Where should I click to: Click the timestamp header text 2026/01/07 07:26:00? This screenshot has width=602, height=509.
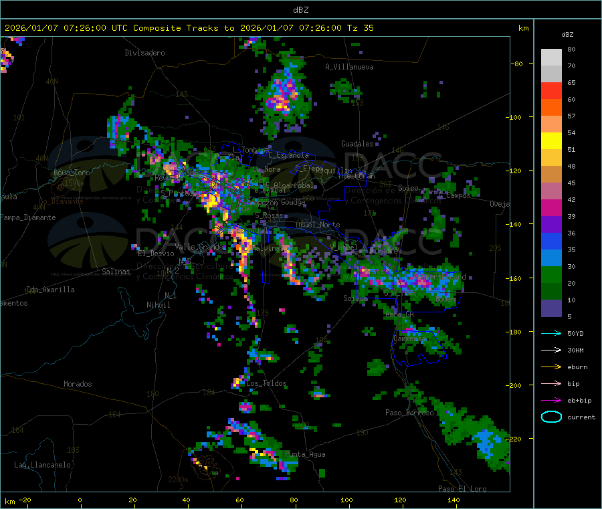56,28
